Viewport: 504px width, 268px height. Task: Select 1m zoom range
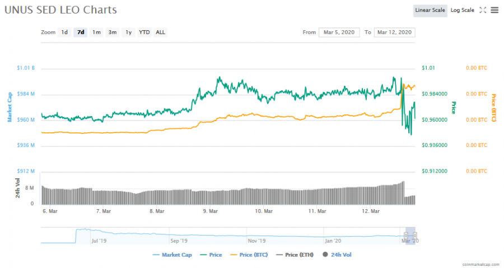pyautogui.click(x=96, y=32)
